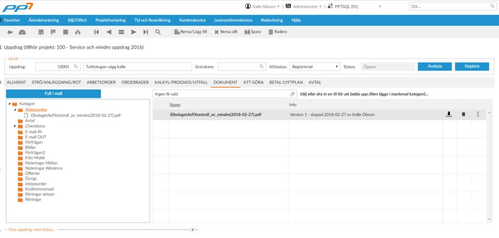
Task: Click the paperclip attach file icon
Action: point(292,94)
